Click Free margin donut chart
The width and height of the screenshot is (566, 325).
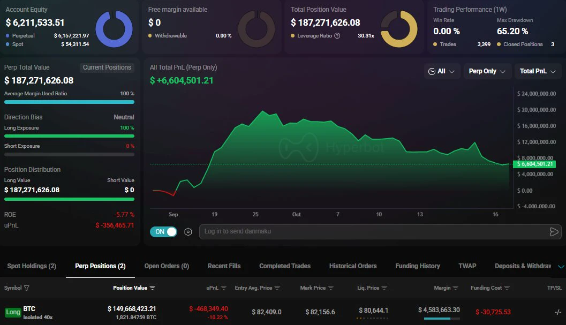pos(256,29)
